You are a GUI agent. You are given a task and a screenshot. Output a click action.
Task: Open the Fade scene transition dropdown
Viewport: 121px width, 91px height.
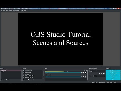pyautogui.click(x=97, y=71)
